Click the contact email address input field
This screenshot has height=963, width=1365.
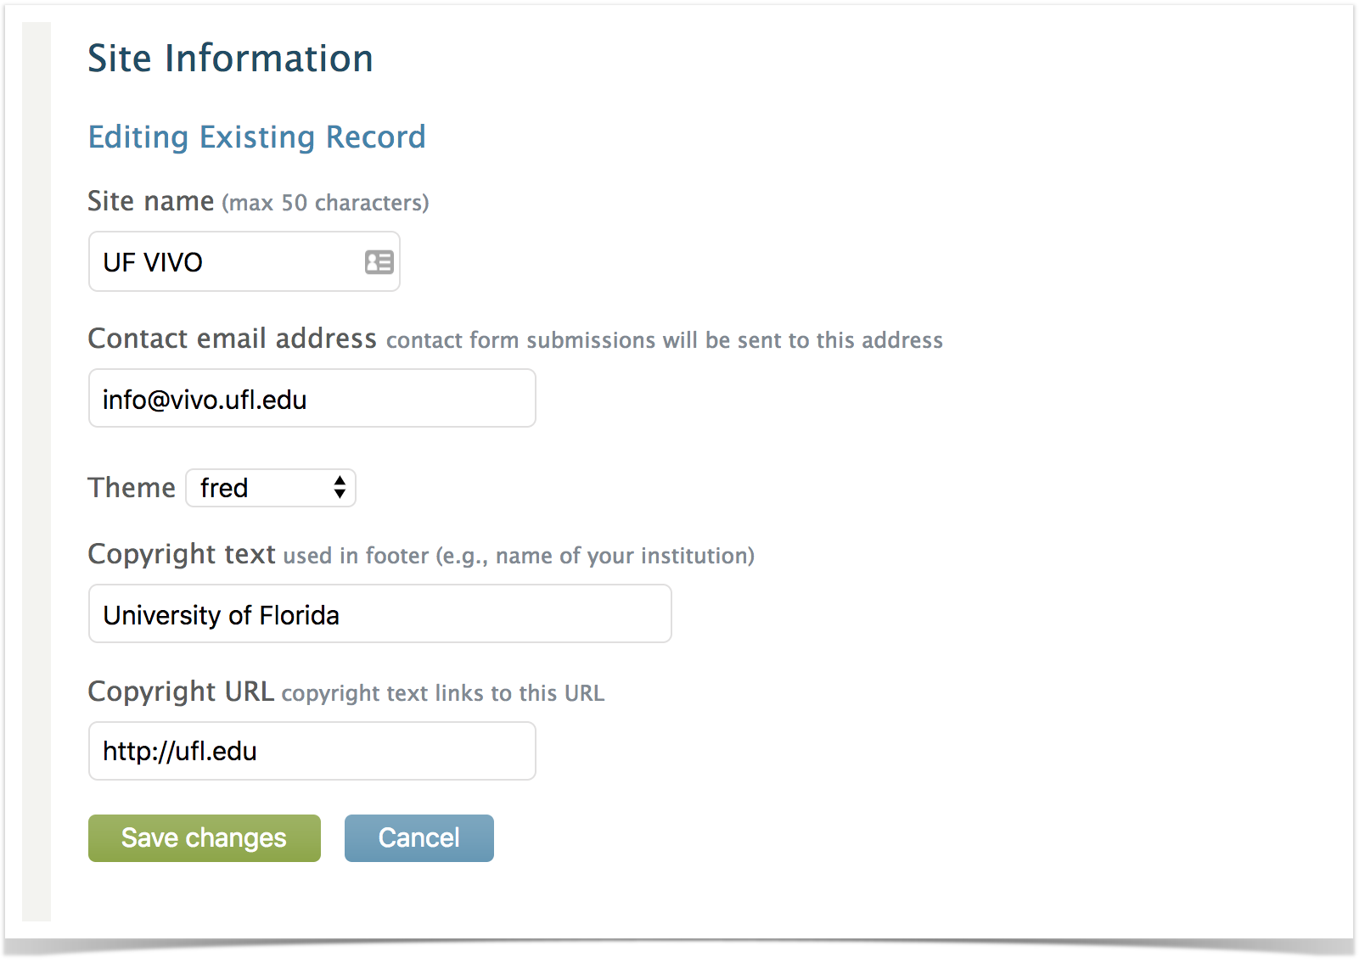pyautogui.click(x=312, y=399)
